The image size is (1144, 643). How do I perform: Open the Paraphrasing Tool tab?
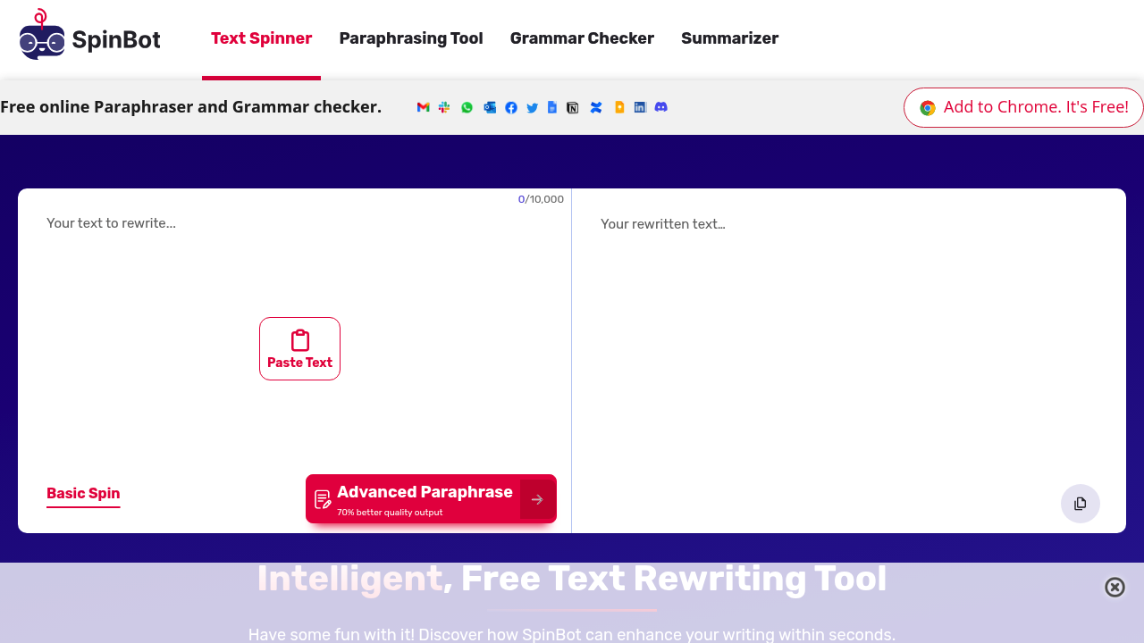[x=411, y=38]
